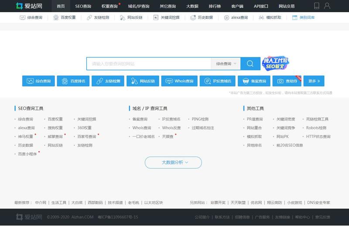
Task: Open the 网站交易 menu item
Action: tap(287, 6)
